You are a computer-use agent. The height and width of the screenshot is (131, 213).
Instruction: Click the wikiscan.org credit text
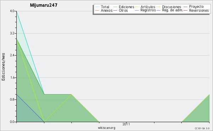106,128
